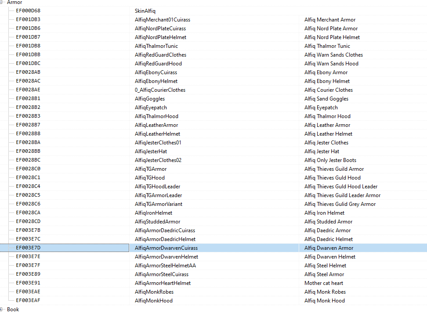This screenshot has width=427, height=313.
Task: Click editor ID AlfiqArmorHeartHelmet
Action: point(163,283)
